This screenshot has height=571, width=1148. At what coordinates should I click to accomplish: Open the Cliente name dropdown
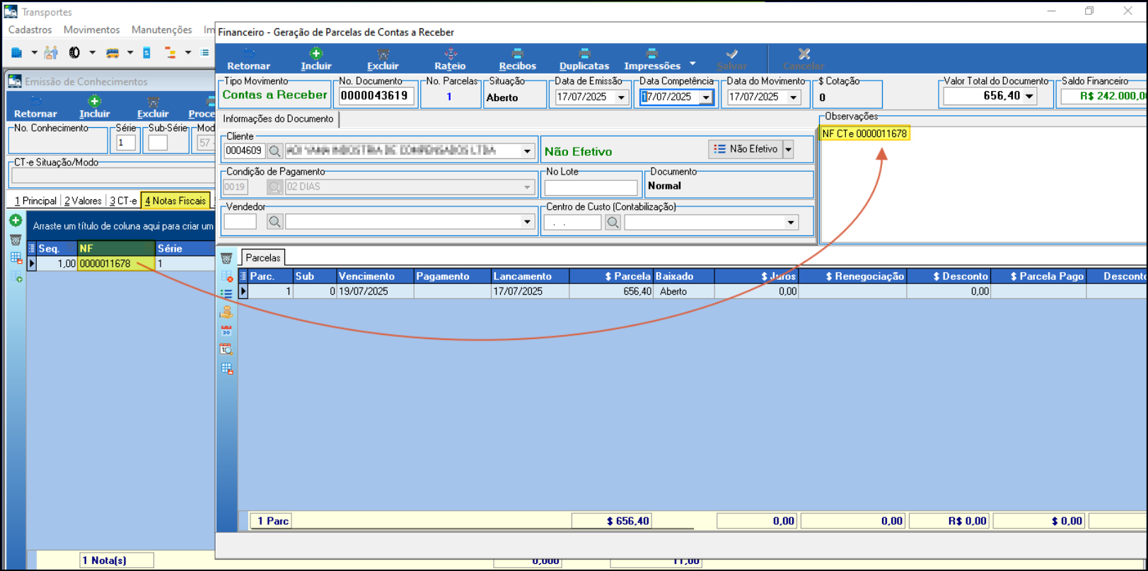(x=527, y=151)
